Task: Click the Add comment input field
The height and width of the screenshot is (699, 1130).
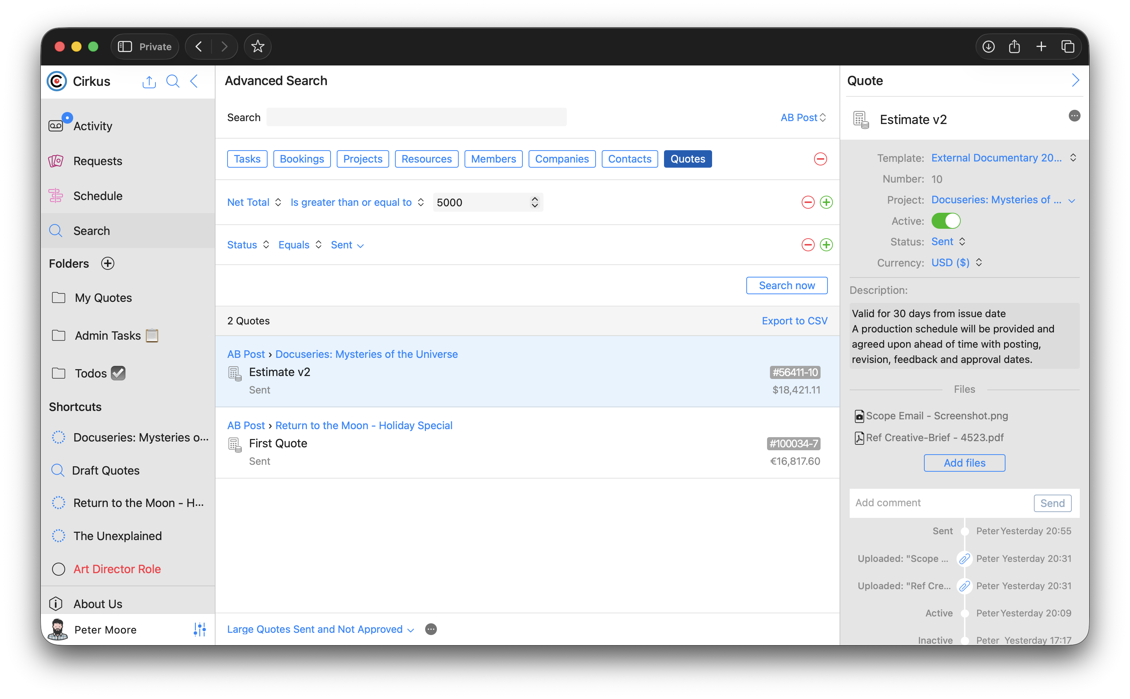Action: (x=939, y=503)
